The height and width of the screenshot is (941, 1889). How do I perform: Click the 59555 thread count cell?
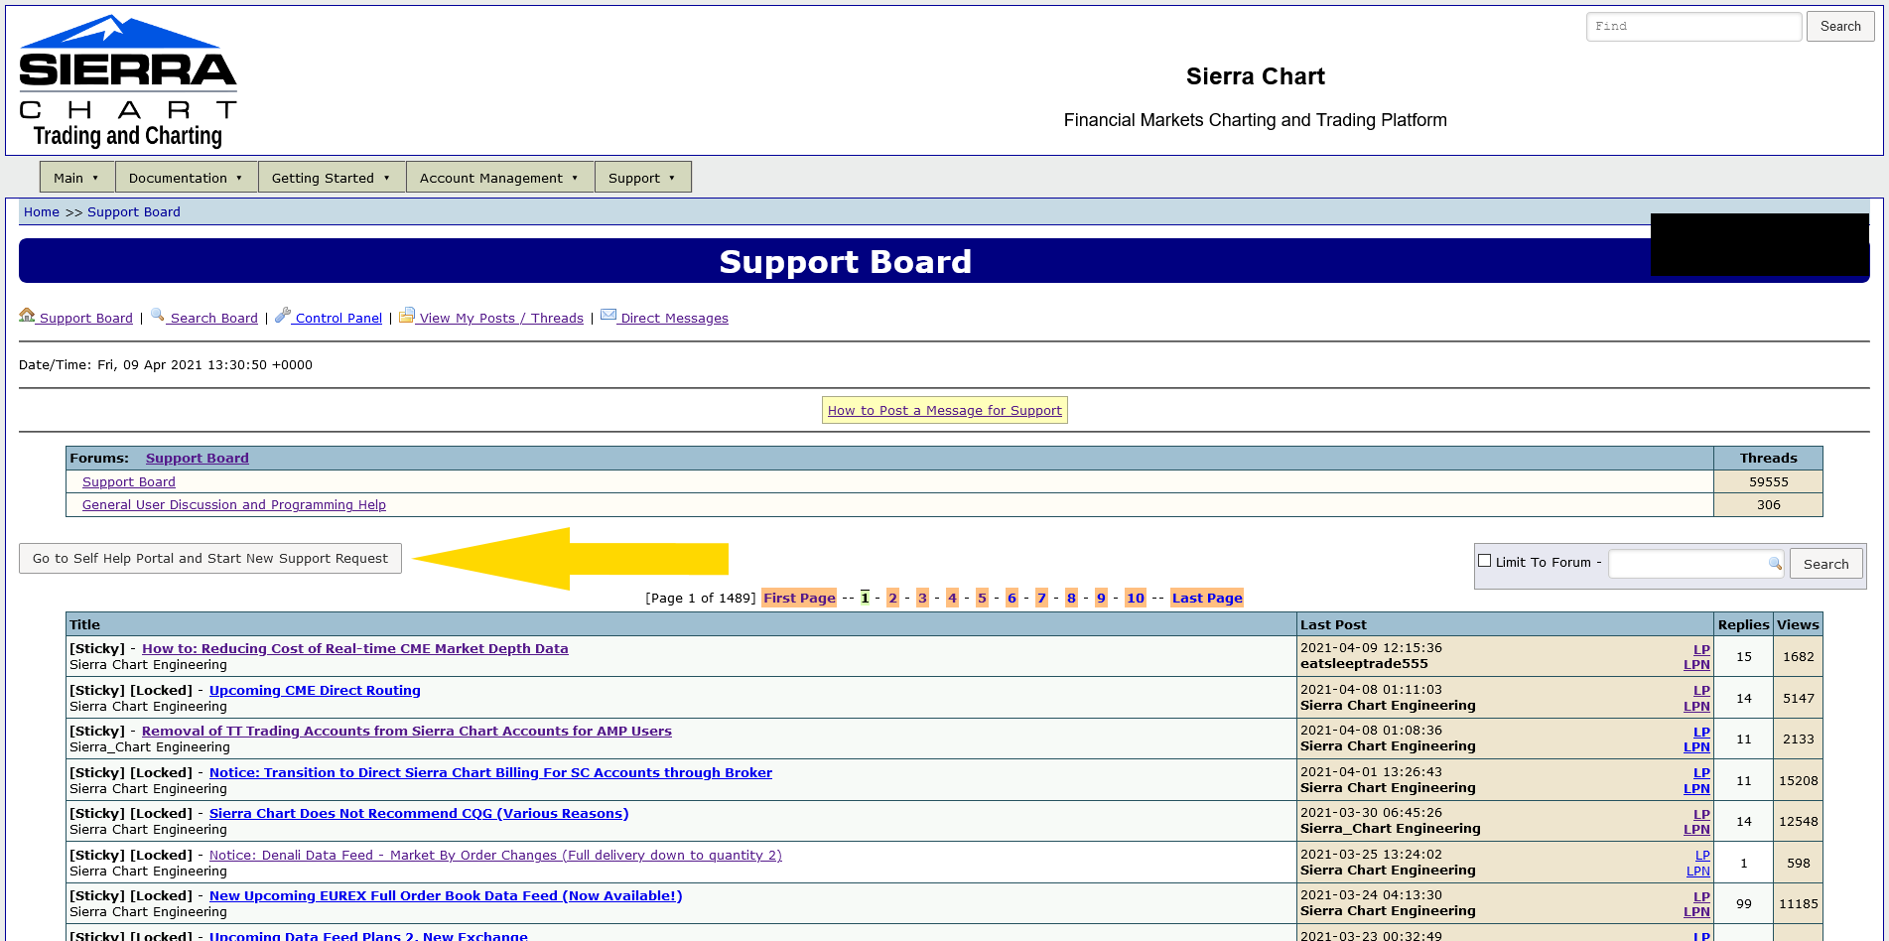point(1768,482)
